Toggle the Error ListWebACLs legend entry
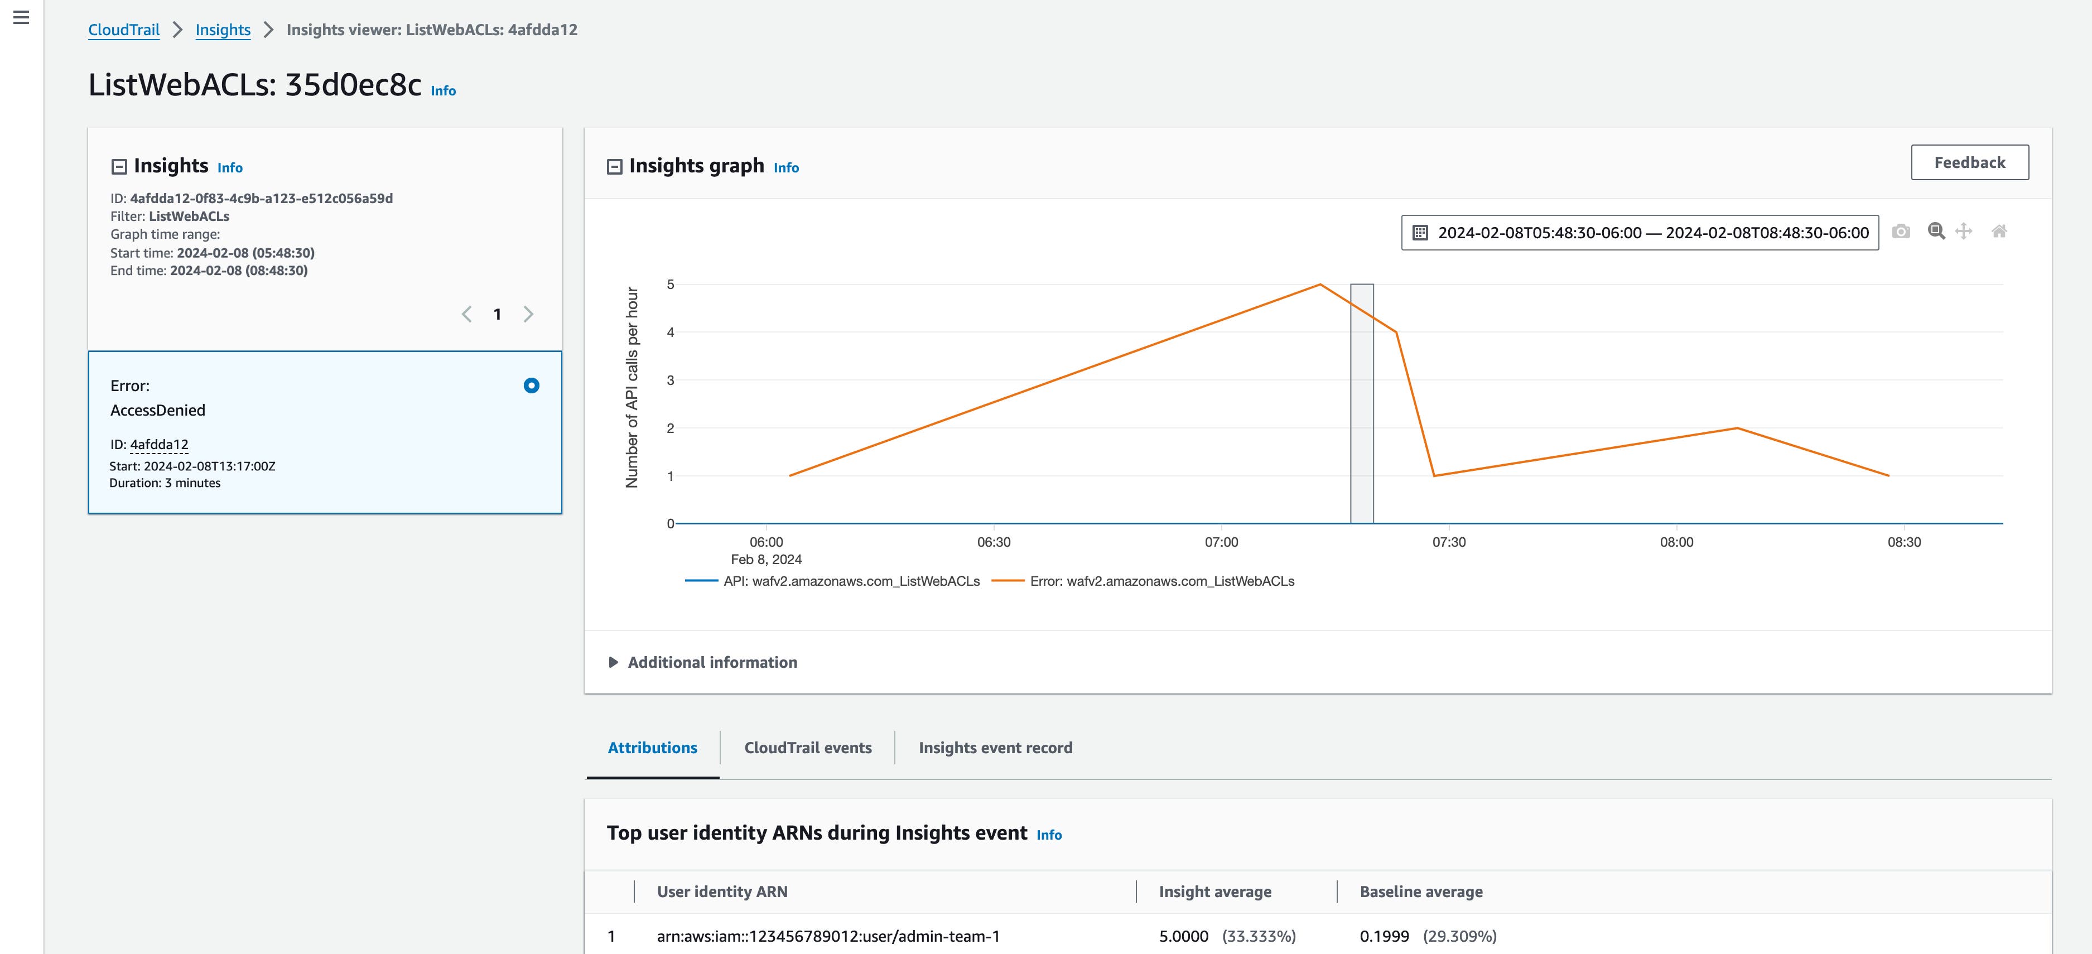Viewport: 2092px width, 954px height. (x=1160, y=581)
